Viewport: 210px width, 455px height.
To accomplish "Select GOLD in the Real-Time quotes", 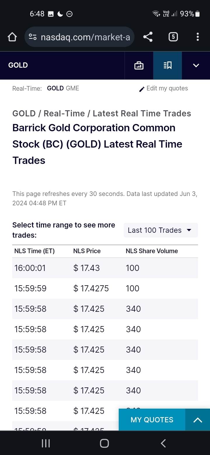I will coord(55,88).
